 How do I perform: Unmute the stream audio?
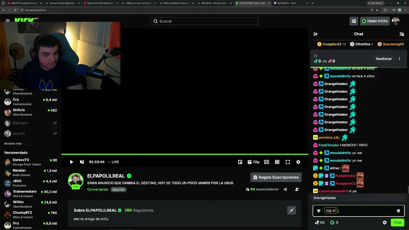coord(82,162)
